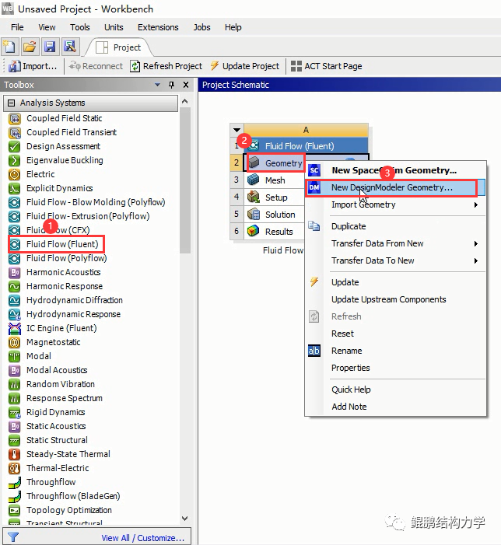Collapse the Analysis Systems group
501x545 pixels.
point(12,103)
